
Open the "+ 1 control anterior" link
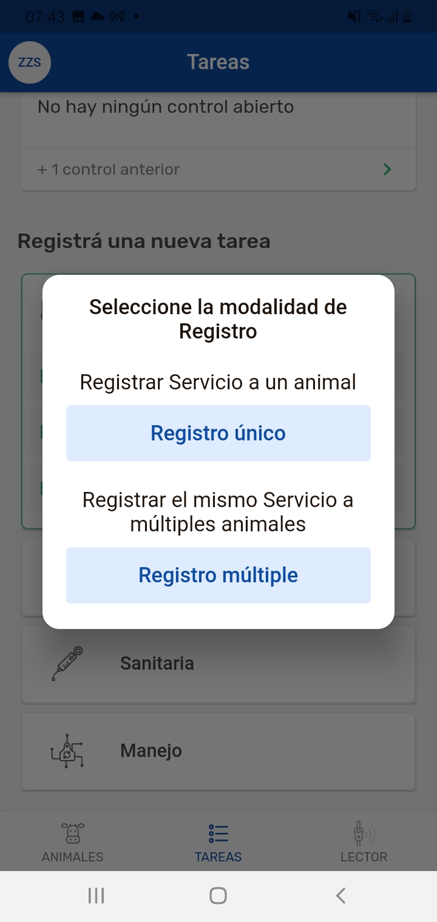[109, 169]
